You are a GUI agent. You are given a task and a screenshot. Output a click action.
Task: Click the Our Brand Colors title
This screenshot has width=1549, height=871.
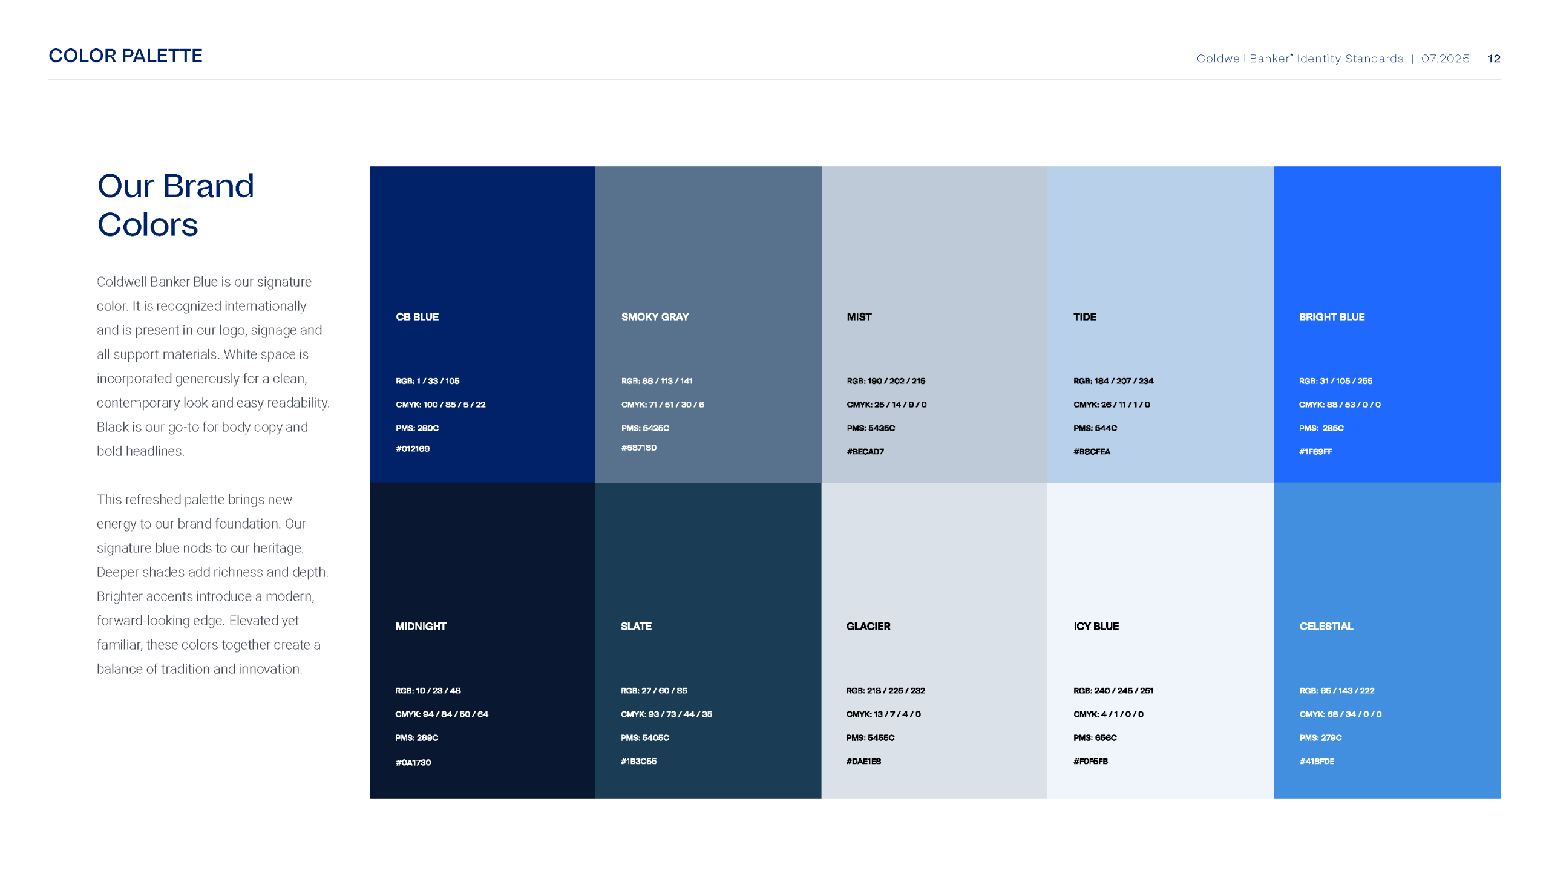pos(175,204)
